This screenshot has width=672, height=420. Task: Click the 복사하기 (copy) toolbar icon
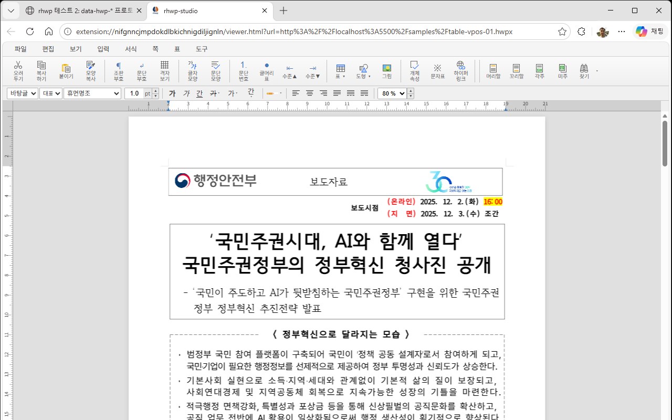coord(41,71)
